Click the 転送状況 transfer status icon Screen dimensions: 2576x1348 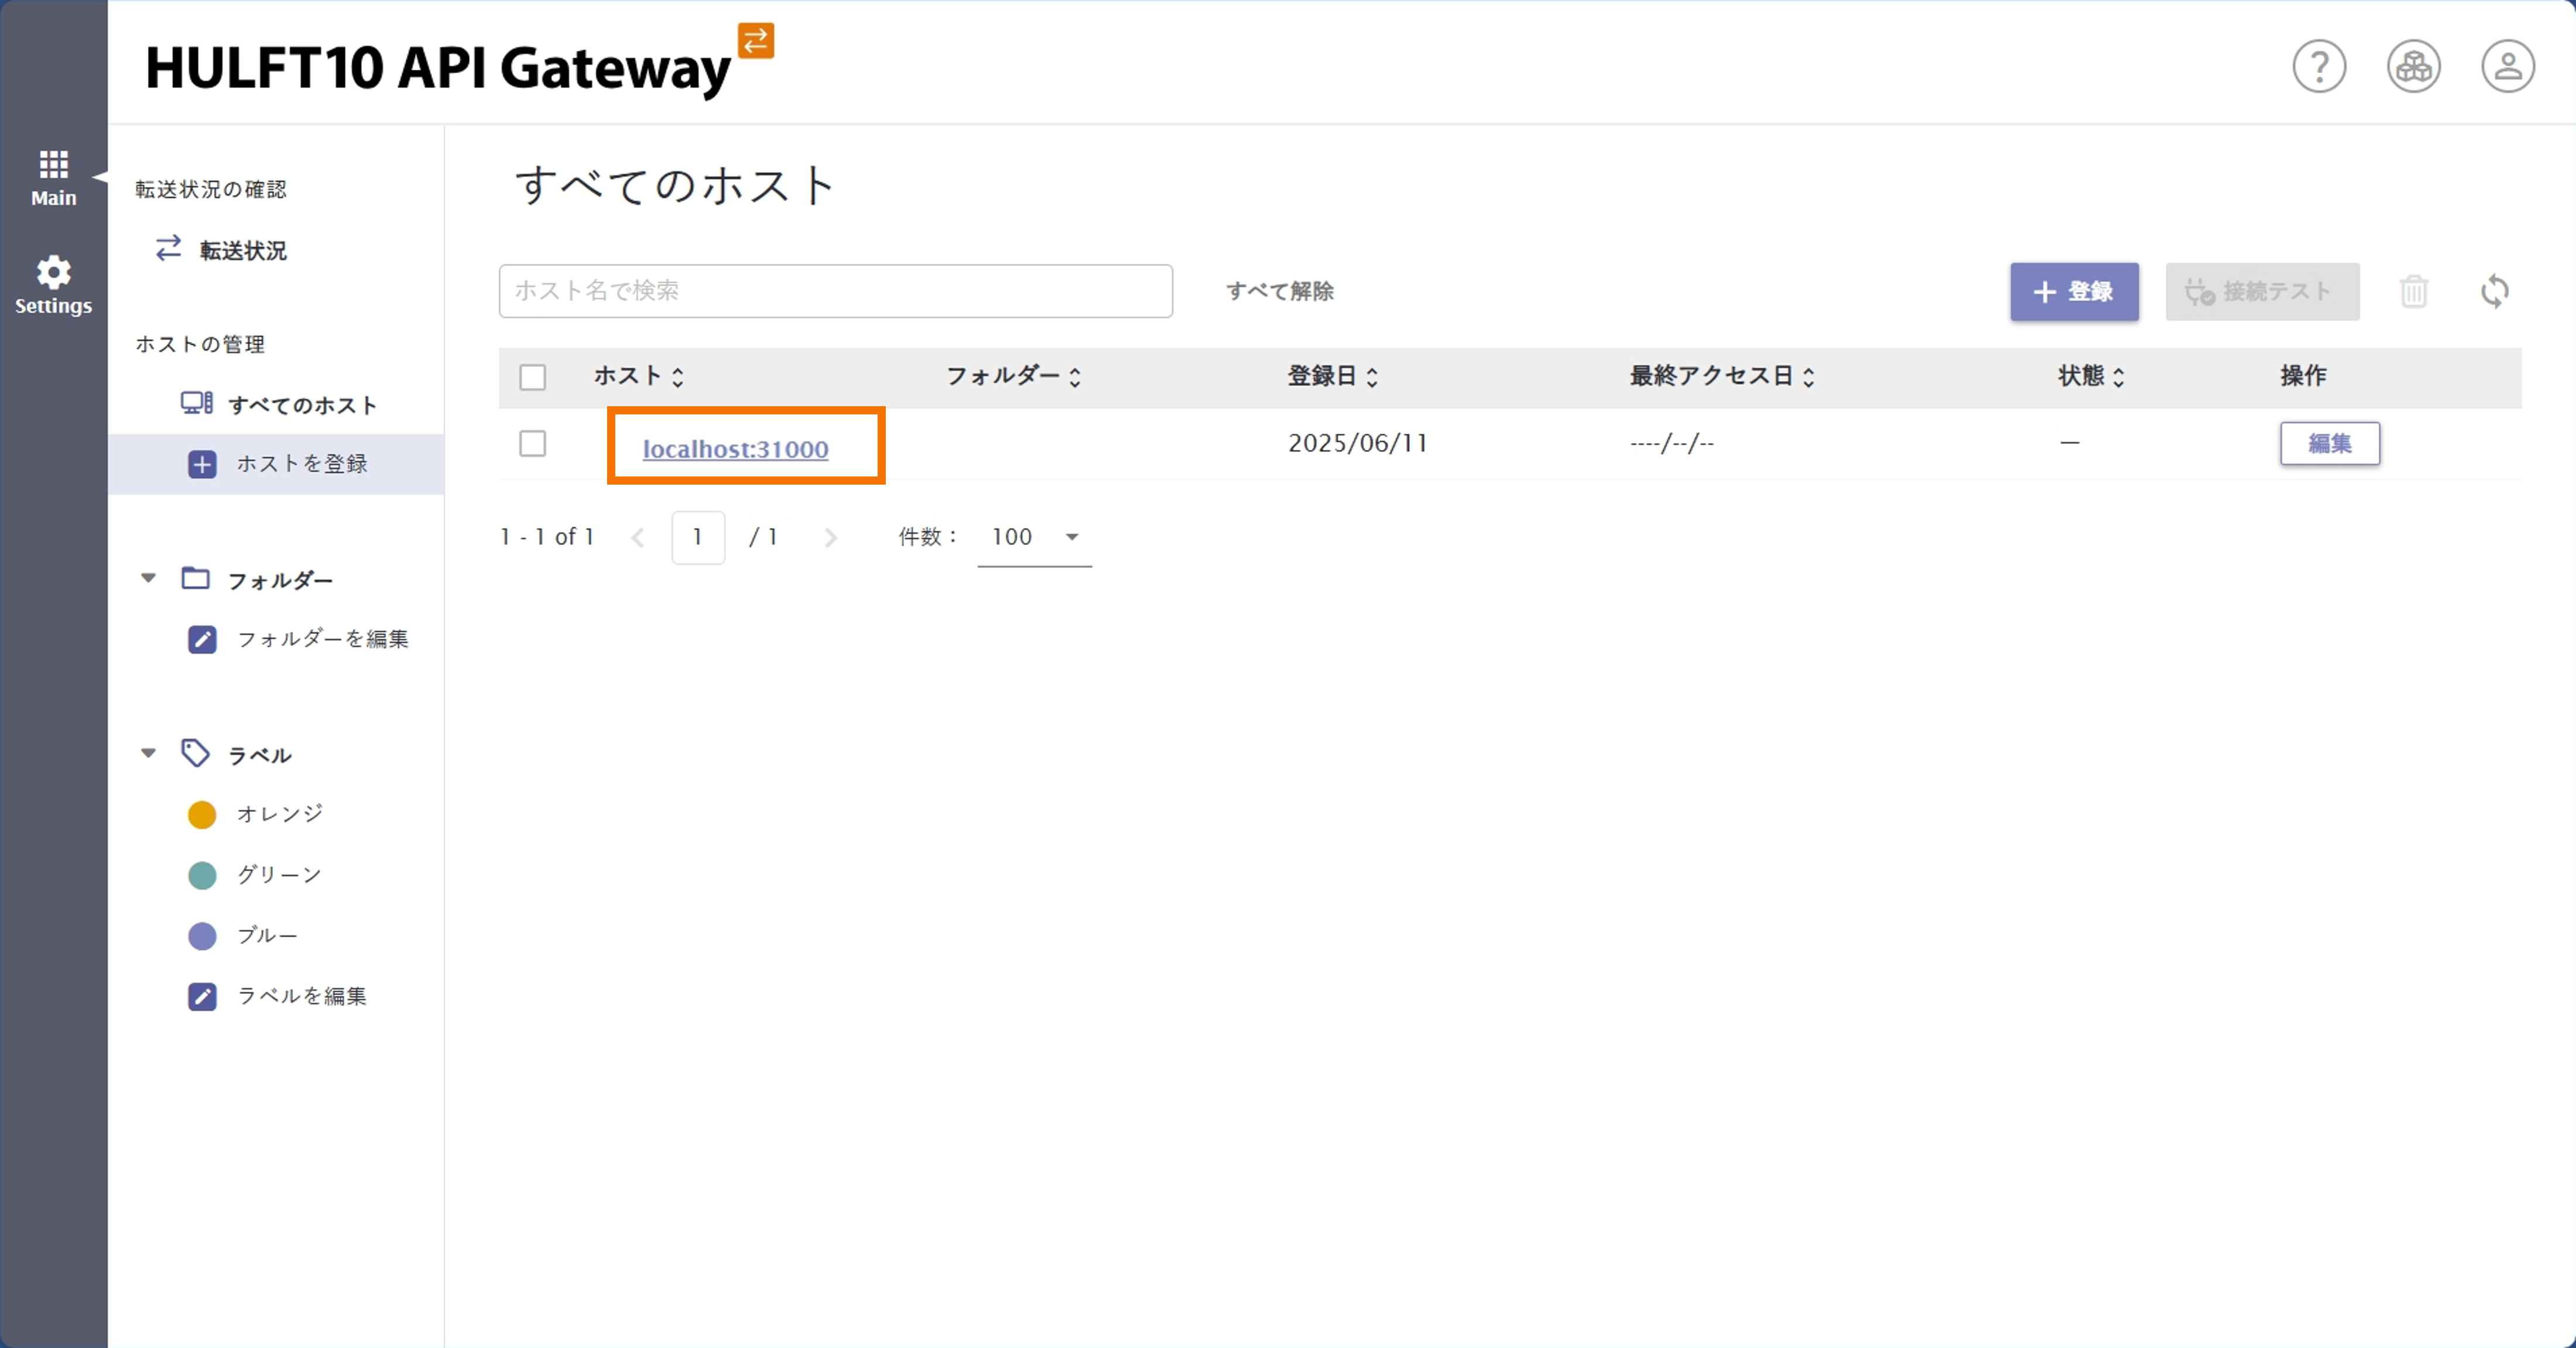pos(168,249)
